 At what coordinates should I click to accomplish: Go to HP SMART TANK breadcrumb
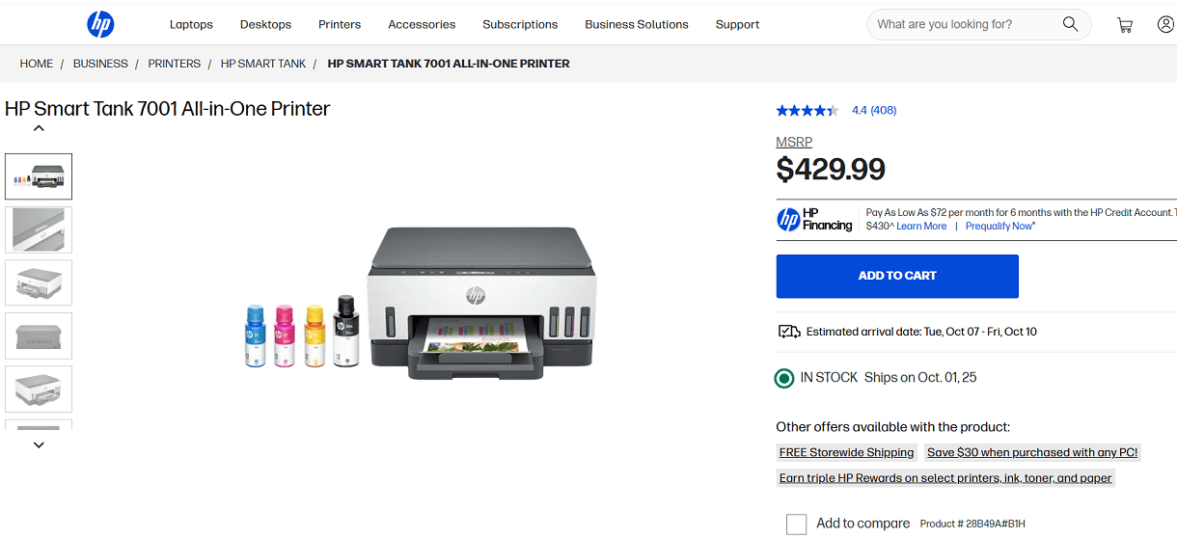[263, 64]
